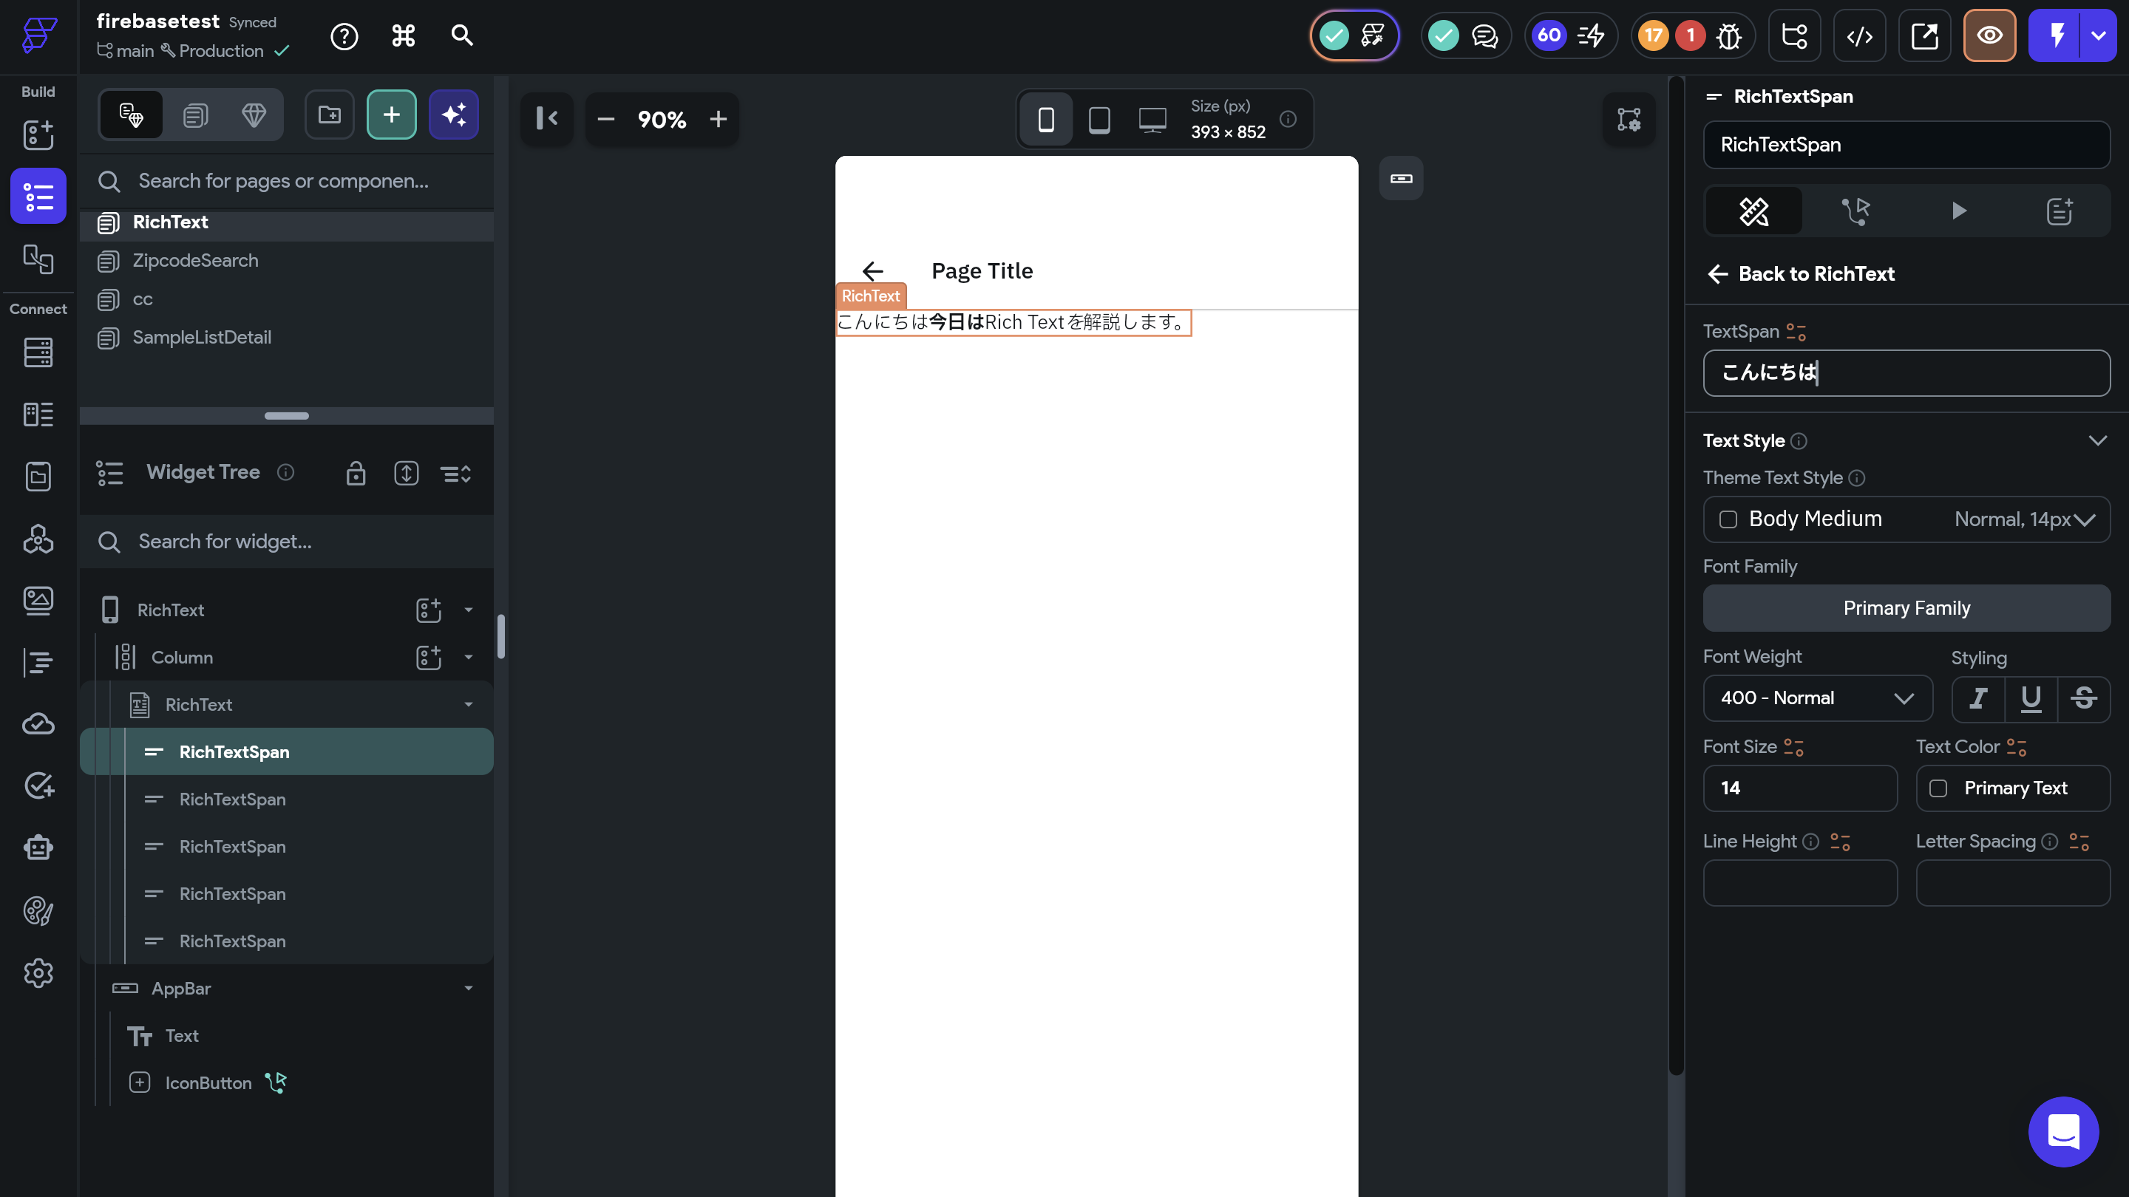This screenshot has height=1197, width=2129.
Task: Click the Primary Text color swatch
Action: [1938, 789]
